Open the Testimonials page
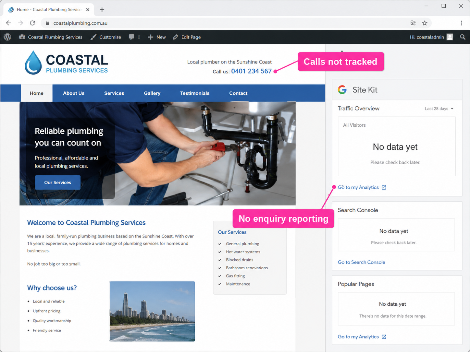The width and height of the screenshot is (470, 352). 195,93
